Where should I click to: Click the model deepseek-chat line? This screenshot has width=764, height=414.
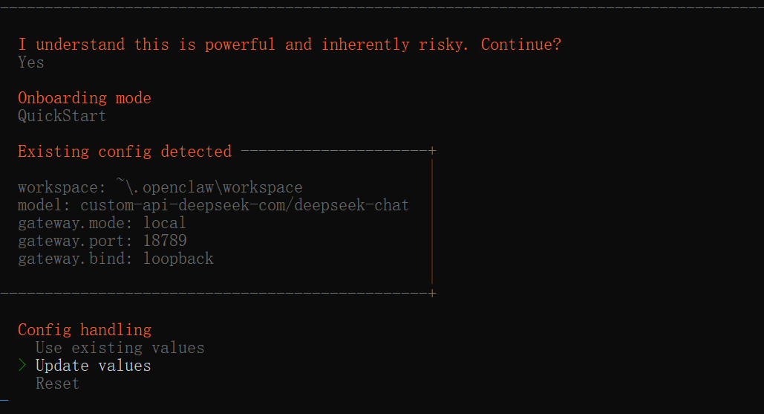click(x=213, y=205)
